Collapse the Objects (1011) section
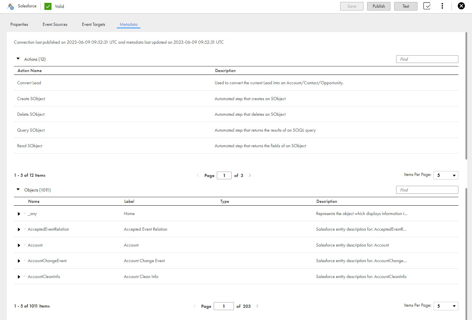Viewport: 472px width, 320px height. [x=18, y=190]
